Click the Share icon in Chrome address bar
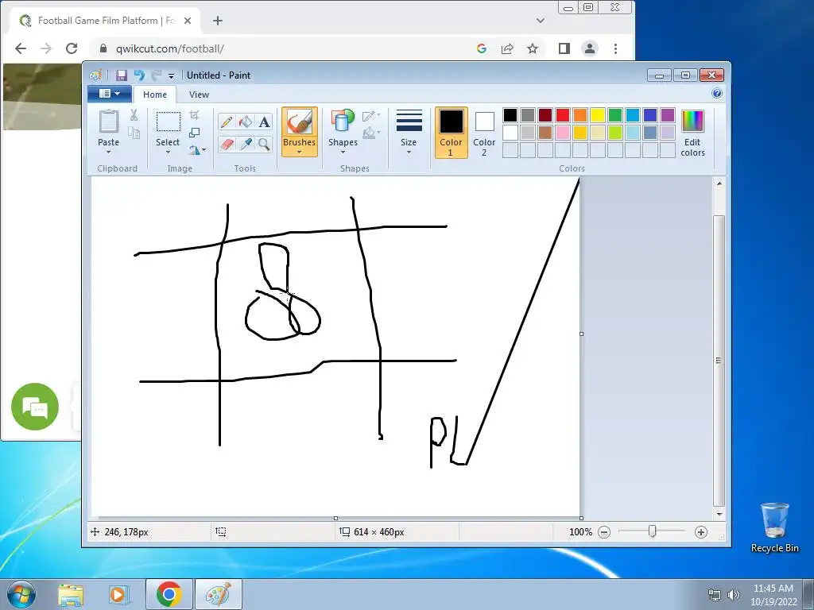The height and width of the screenshot is (610, 814). click(506, 48)
